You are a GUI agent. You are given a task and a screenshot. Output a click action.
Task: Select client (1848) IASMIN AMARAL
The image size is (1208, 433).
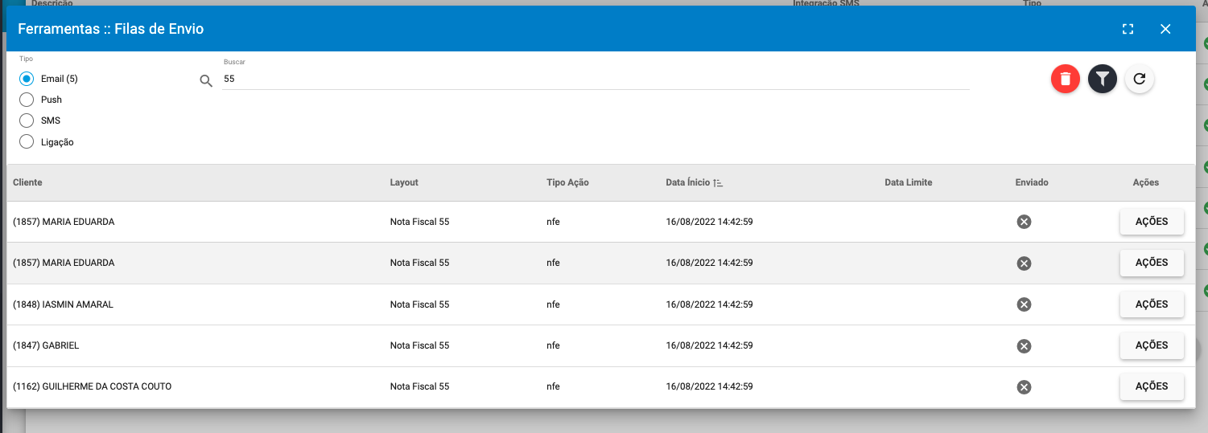(x=63, y=304)
